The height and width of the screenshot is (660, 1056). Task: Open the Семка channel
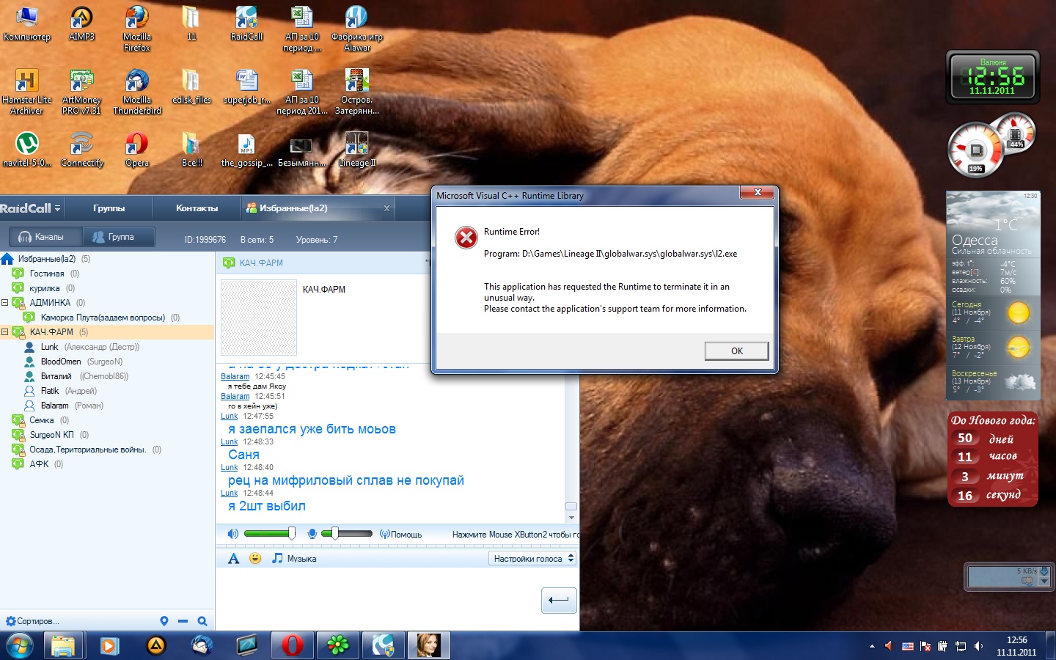tap(42, 420)
